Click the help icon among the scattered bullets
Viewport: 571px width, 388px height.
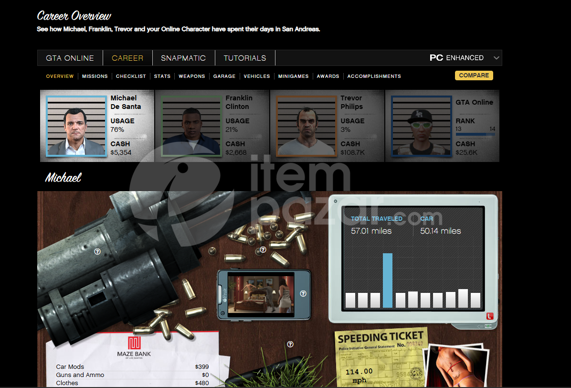pyautogui.click(x=263, y=249)
